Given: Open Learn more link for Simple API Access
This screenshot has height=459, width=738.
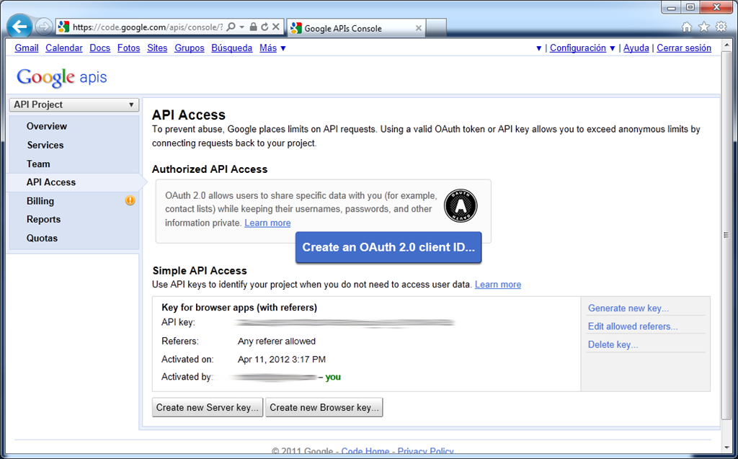Looking at the screenshot, I should [498, 285].
